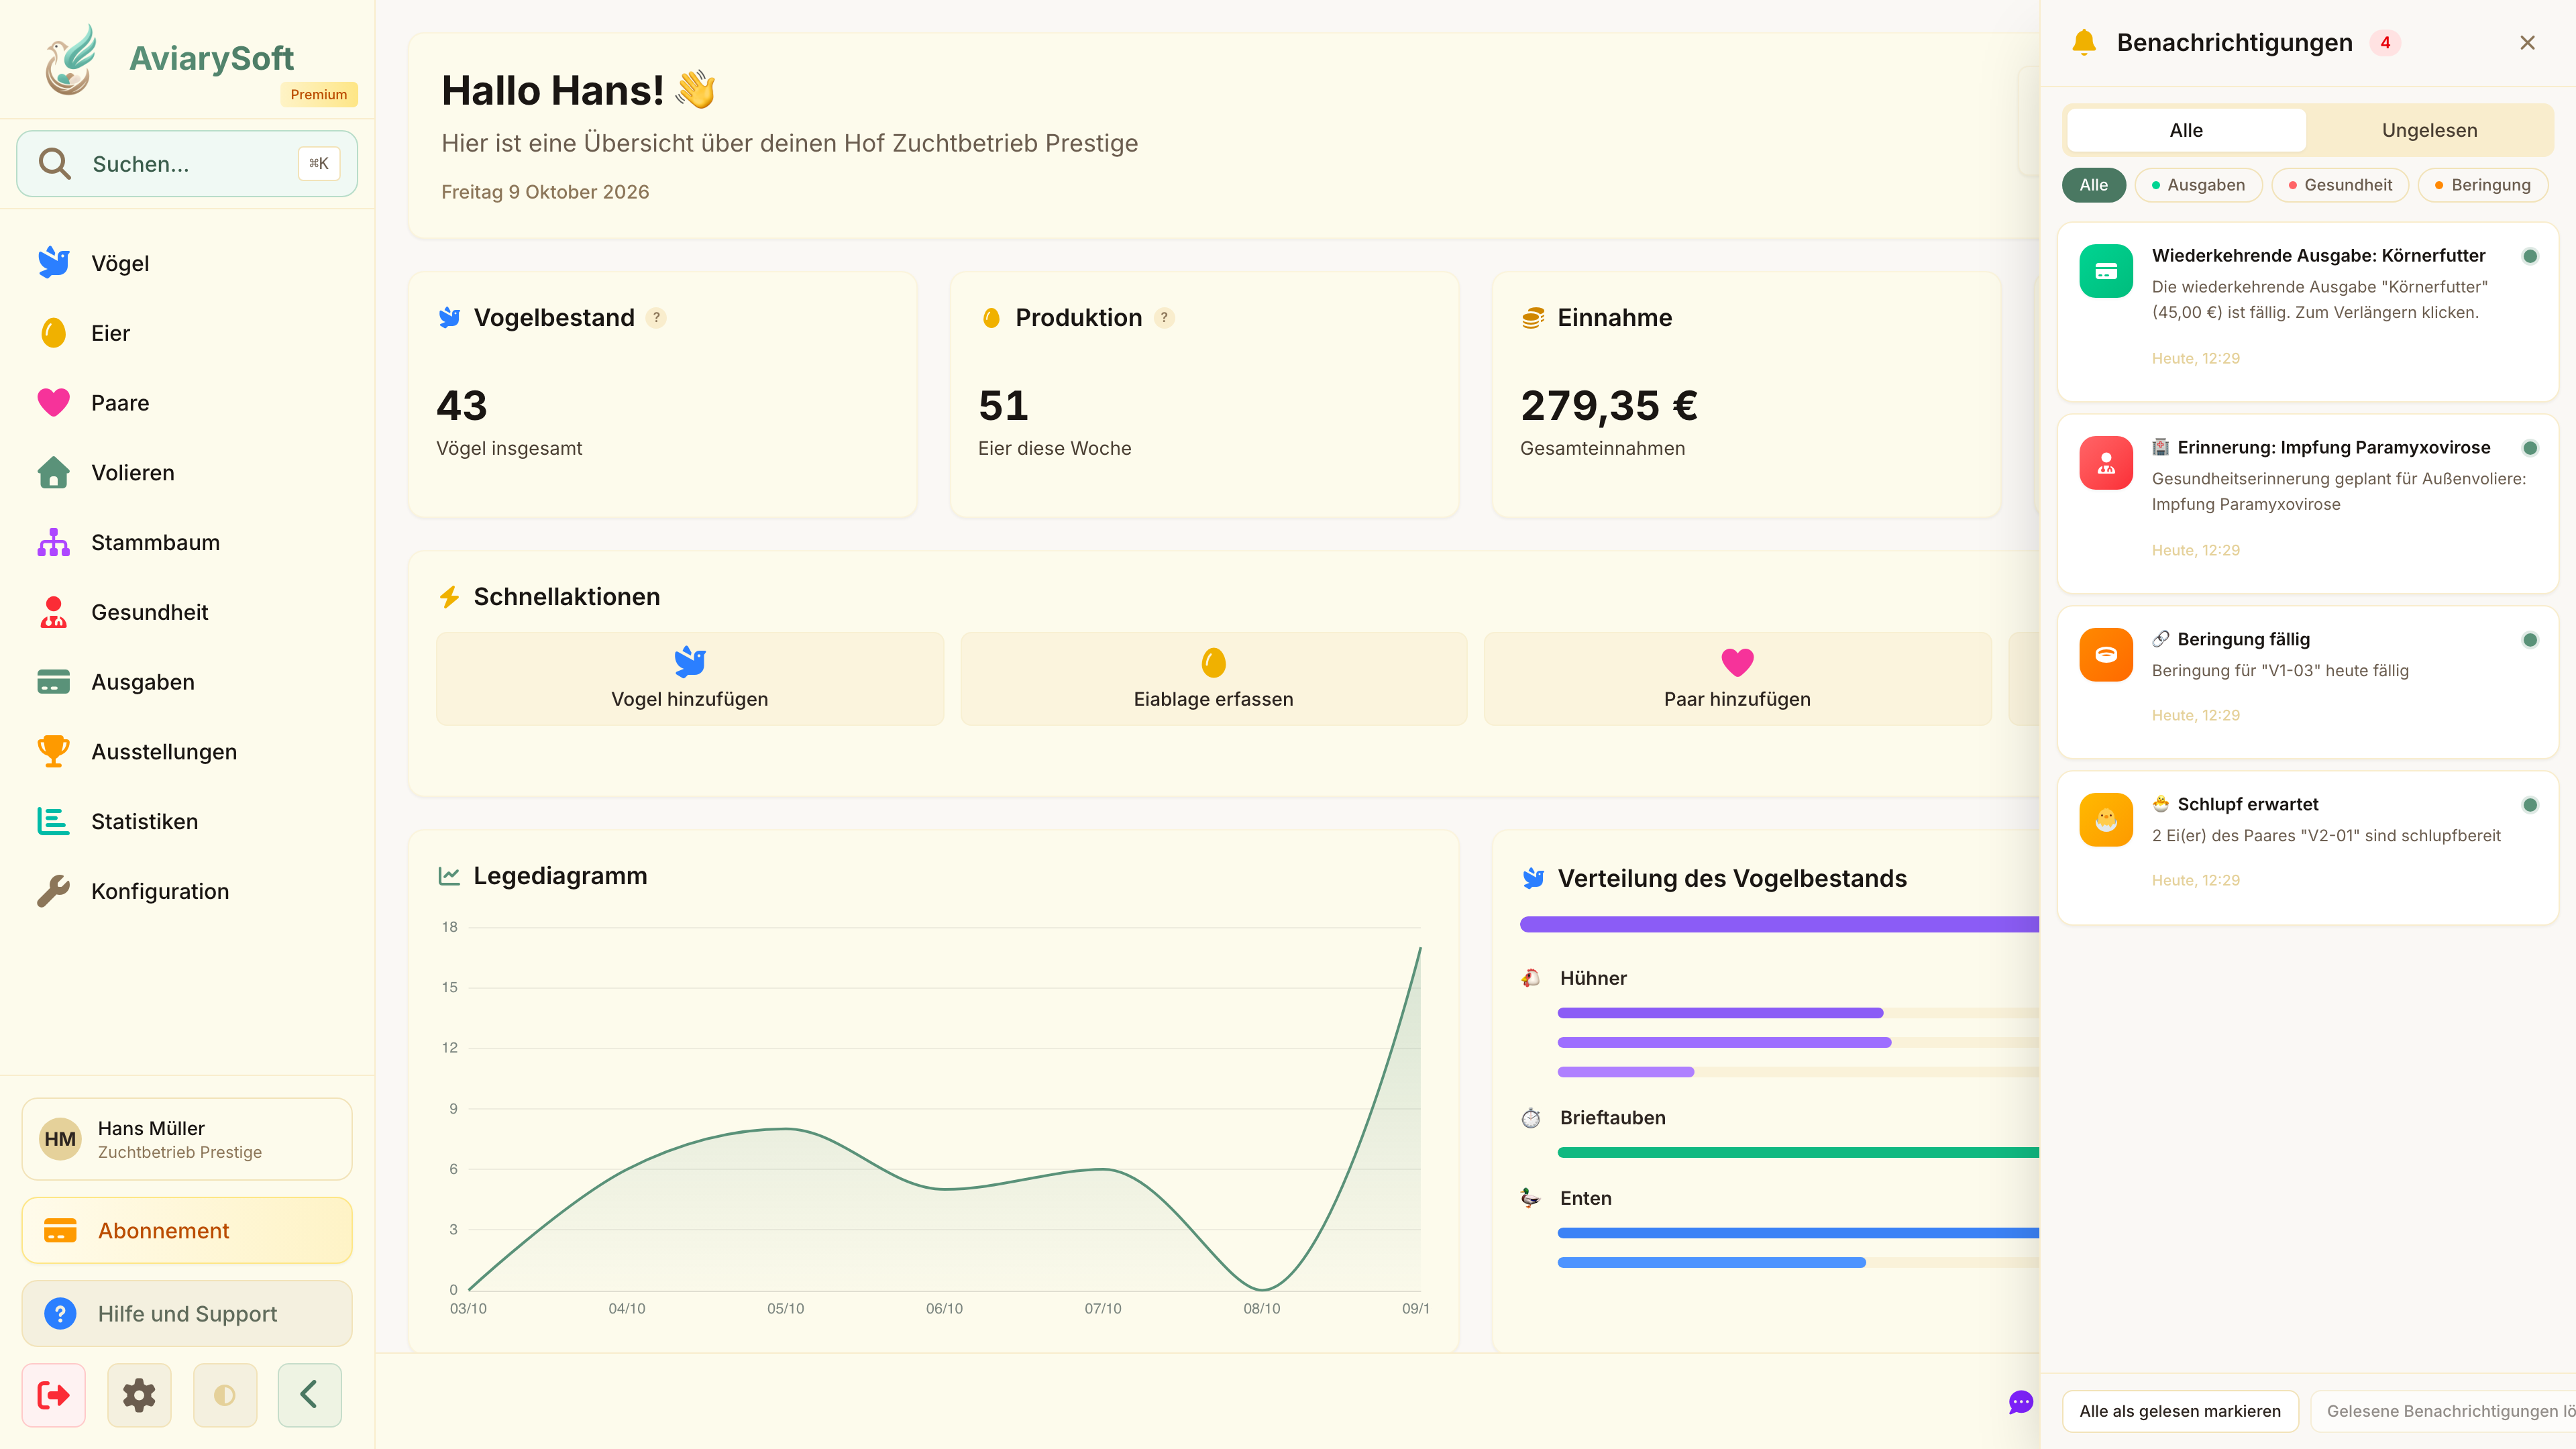Open the Vögel section in sidebar

pyautogui.click(x=187, y=263)
